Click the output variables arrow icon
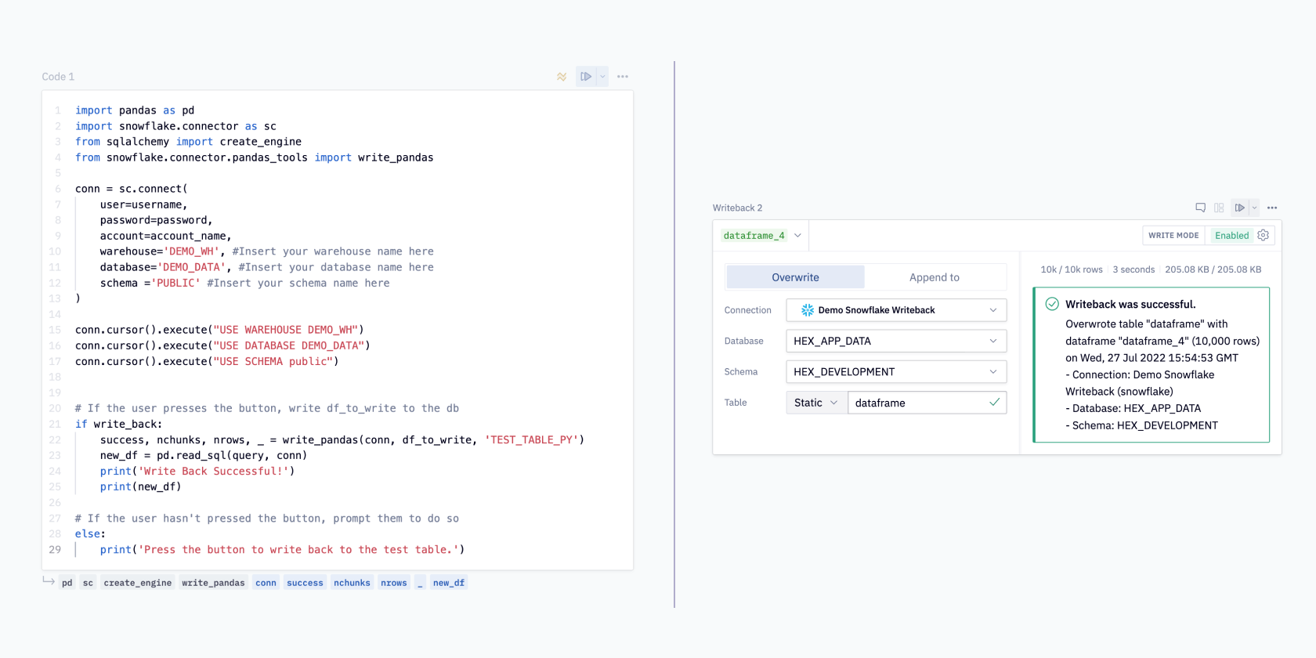This screenshot has width=1316, height=658. [49, 581]
